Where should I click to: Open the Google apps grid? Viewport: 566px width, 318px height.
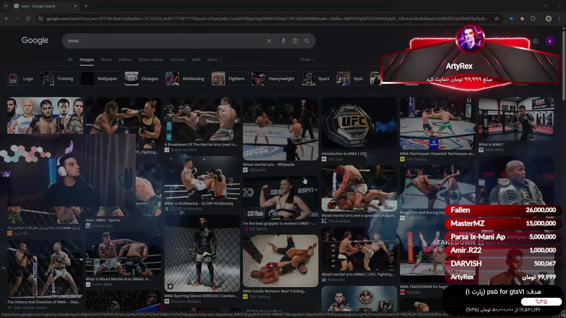[535, 41]
